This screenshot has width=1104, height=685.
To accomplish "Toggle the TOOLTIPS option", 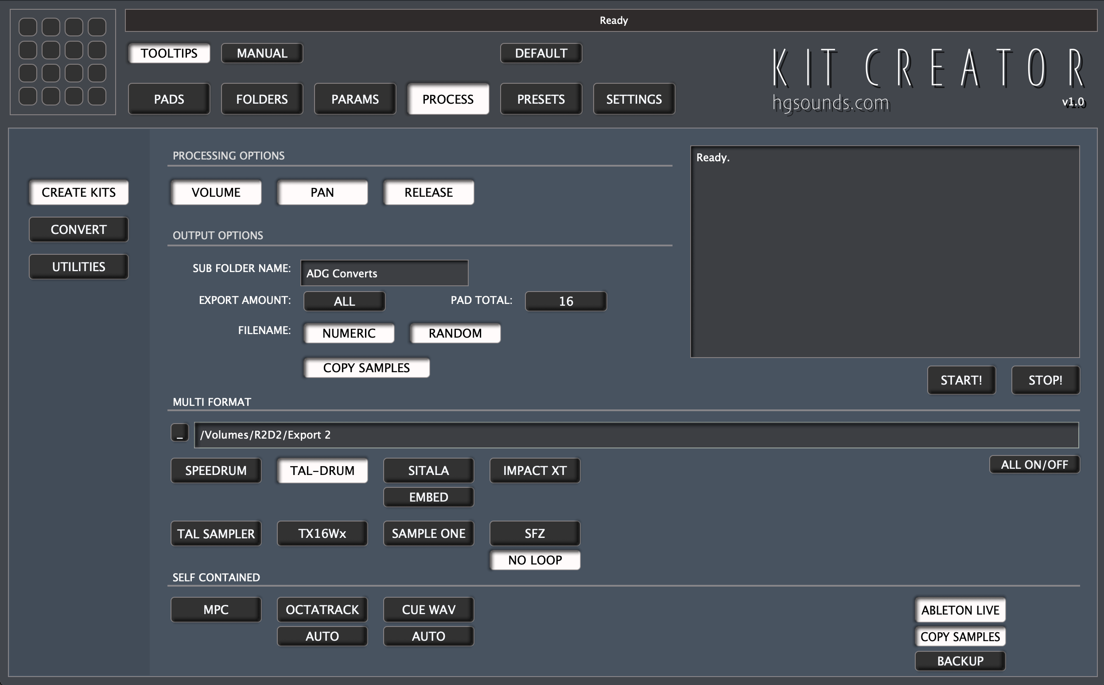I will (x=169, y=54).
